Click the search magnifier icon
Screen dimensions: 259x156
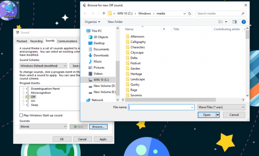pyautogui.click(x=243, y=13)
